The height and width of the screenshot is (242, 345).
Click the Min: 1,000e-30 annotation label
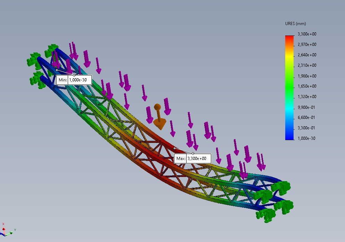click(74, 80)
